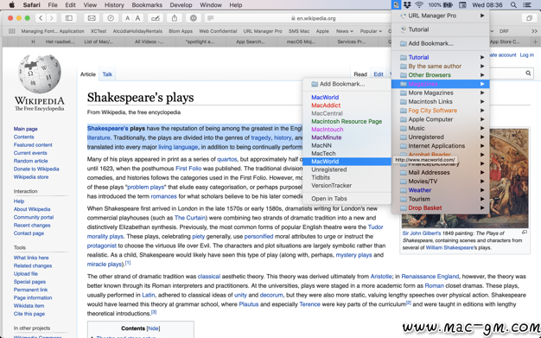Open the Popular favorites dropdown
Screen dimensions: 541x338
pyautogui.click(x=371, y=31)
